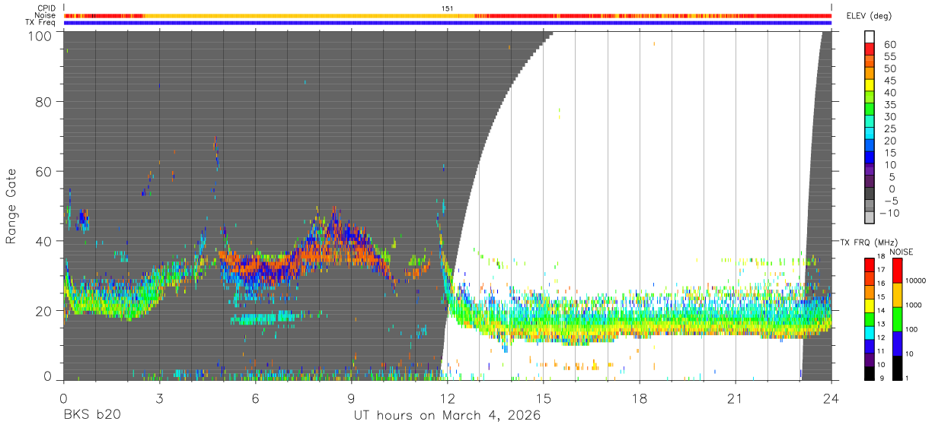Click the 100 tick on the Range Gate axis
935x431 pixels.
[41, 35]
